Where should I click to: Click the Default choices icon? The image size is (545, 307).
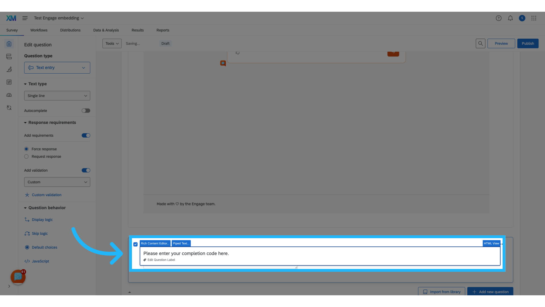(27, 247)
